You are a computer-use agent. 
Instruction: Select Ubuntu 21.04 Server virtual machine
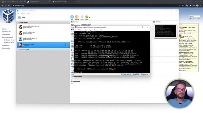point(43,33)
